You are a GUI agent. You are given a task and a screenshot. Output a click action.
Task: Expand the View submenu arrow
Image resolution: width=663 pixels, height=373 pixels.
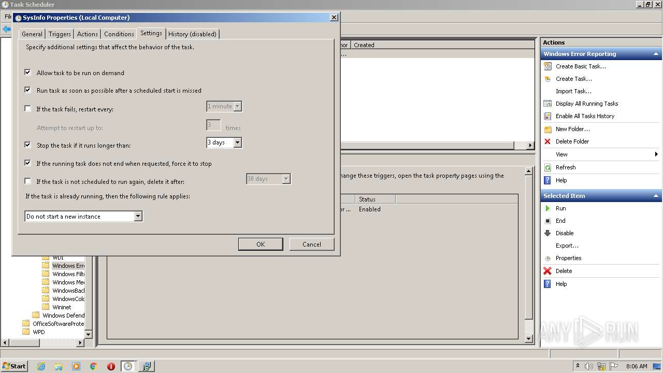[656, 154]
